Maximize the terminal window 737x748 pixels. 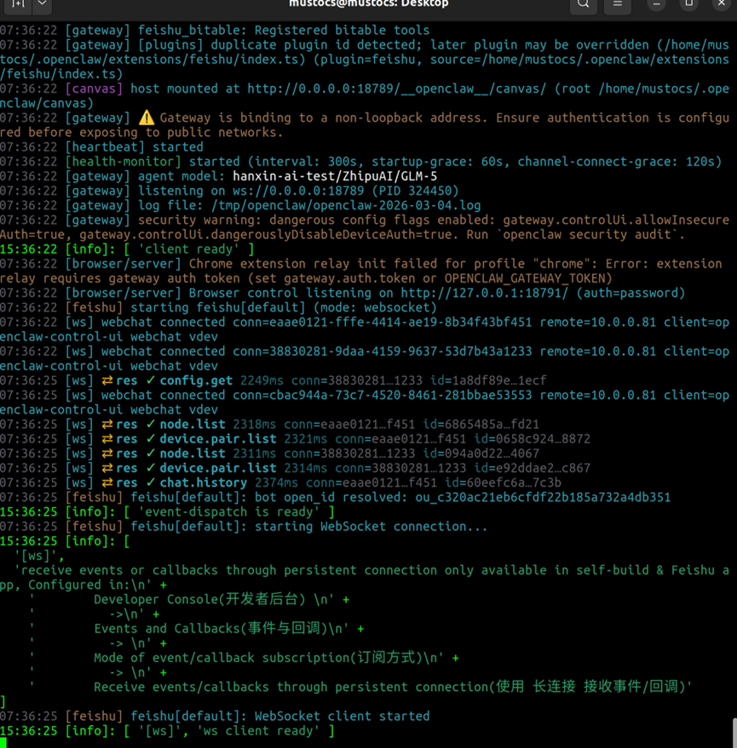click(x=688, y=4)
